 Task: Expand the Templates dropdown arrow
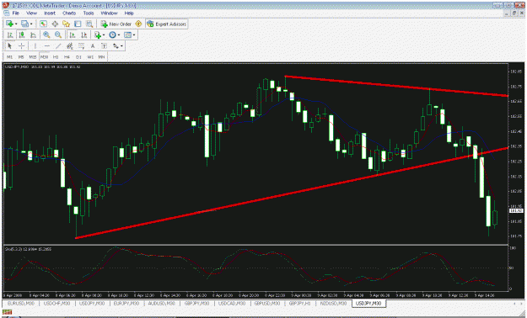coord(134,34)
